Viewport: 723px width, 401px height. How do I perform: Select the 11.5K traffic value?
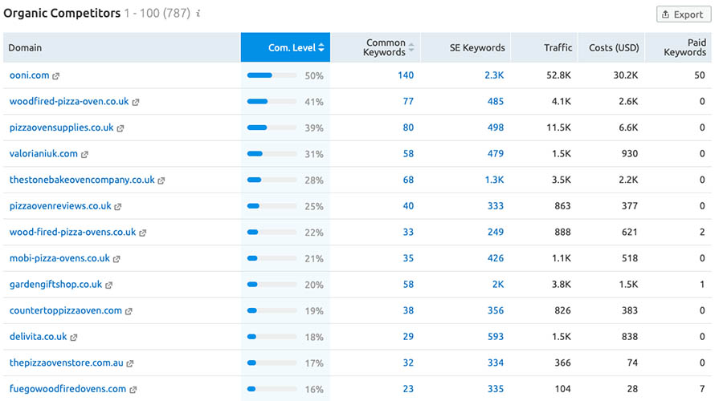tap(558, 128)
